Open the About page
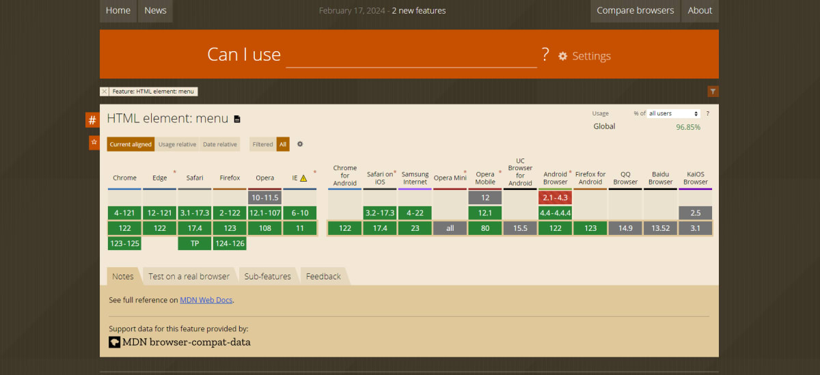The image size is (820, 375). click(x=700, y=11)
